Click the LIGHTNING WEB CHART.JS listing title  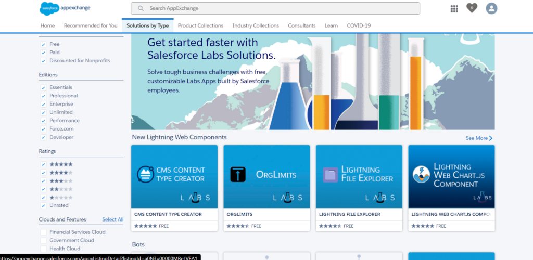coord(451,215)
